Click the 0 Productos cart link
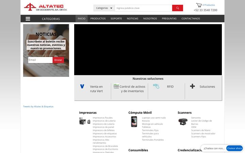This screenshot has width=245, height=153. [x=209, y=5]
